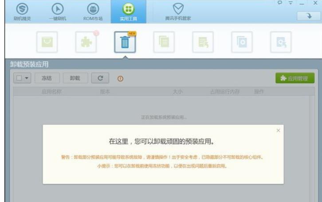
Task: Click the first tool icon with envelope
Action: pos(47,43)
